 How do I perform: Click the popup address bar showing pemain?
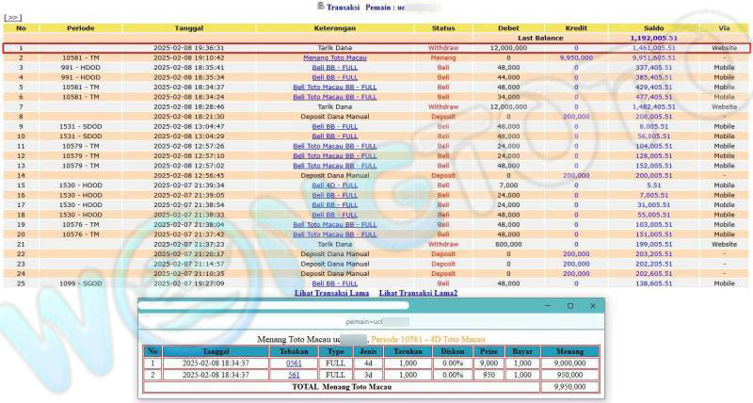tap(367, 321)
